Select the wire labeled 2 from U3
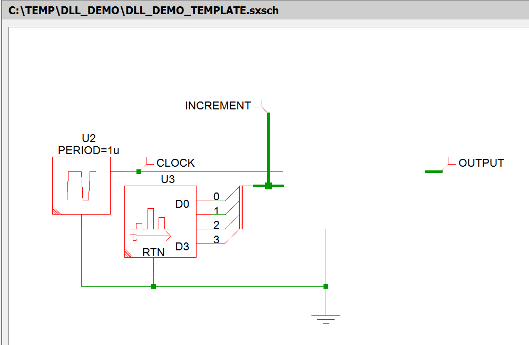This screenshot has width=529, height=345. pos(211,229)
